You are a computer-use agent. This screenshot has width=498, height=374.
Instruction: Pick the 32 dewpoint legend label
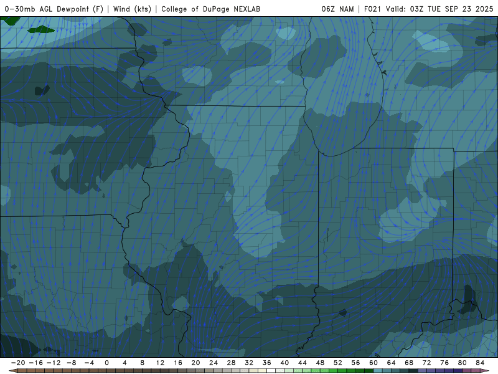point(249,363)
